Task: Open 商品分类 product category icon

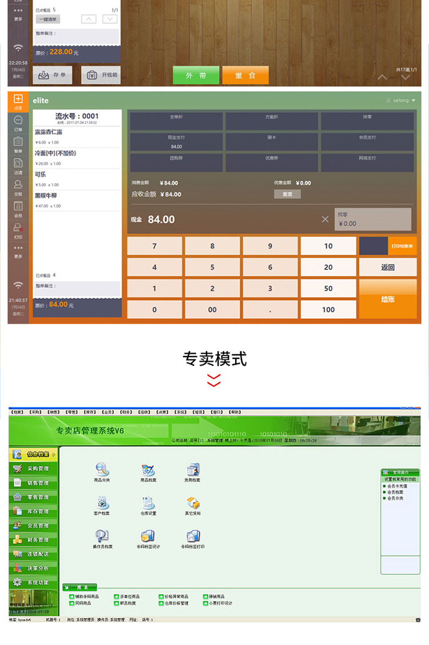Action: 102,472
